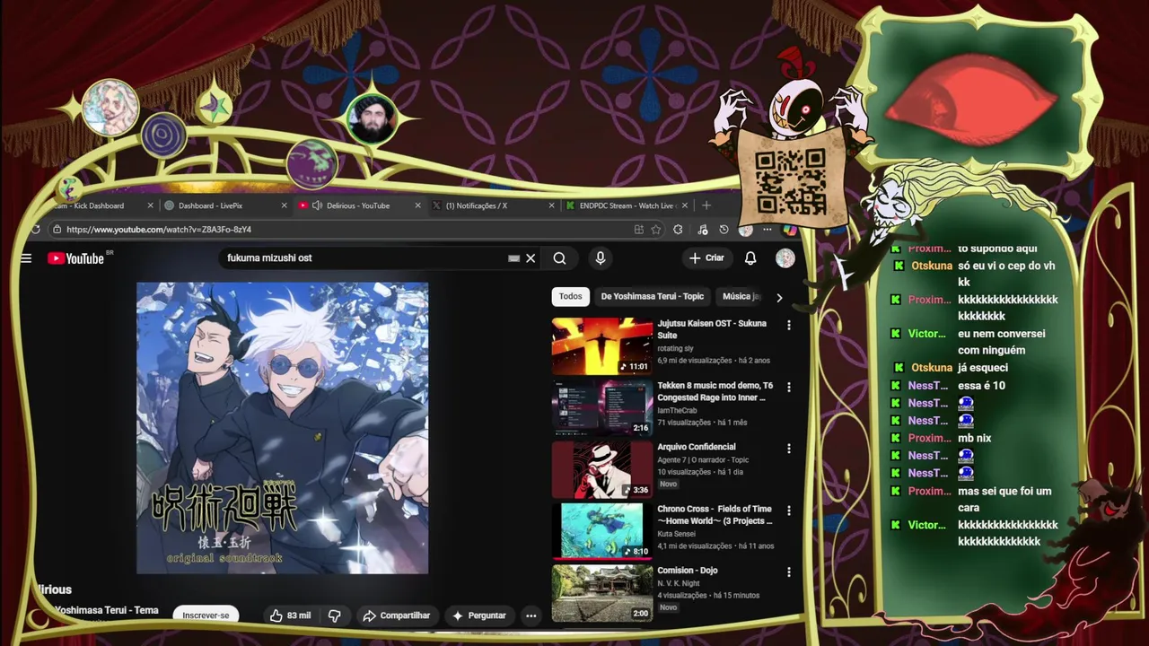1149x646 pixels.
Task: Open options for Arquivo Confidencial video
Action: point(789,448)
